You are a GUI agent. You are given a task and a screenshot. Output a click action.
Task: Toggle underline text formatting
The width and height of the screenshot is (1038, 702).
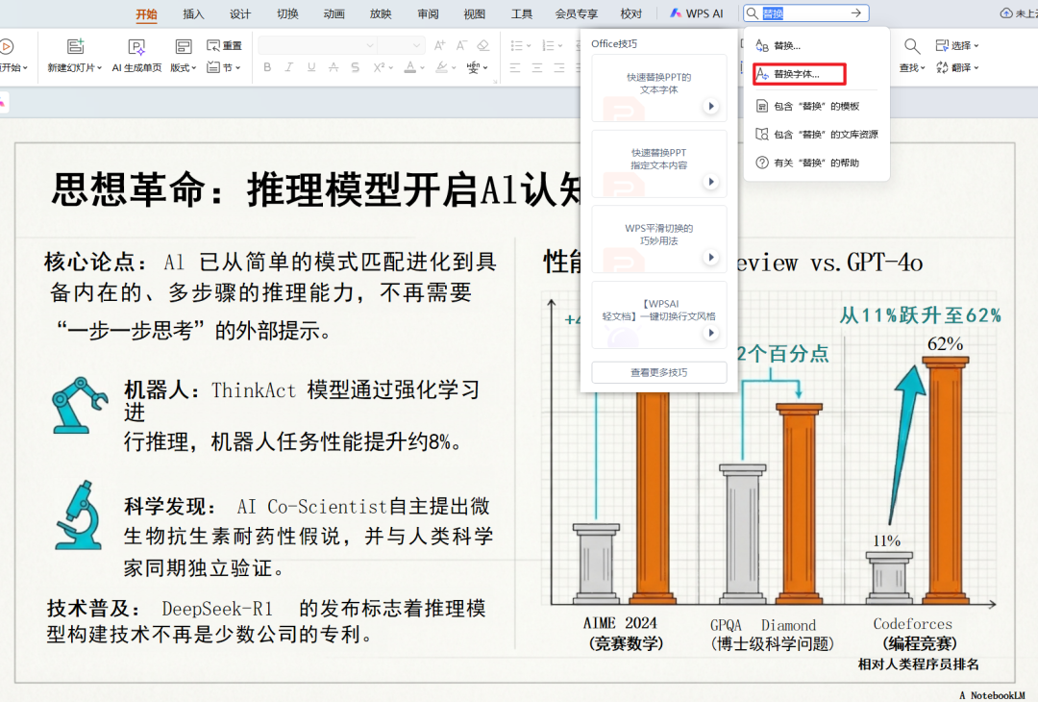(311, 67)
